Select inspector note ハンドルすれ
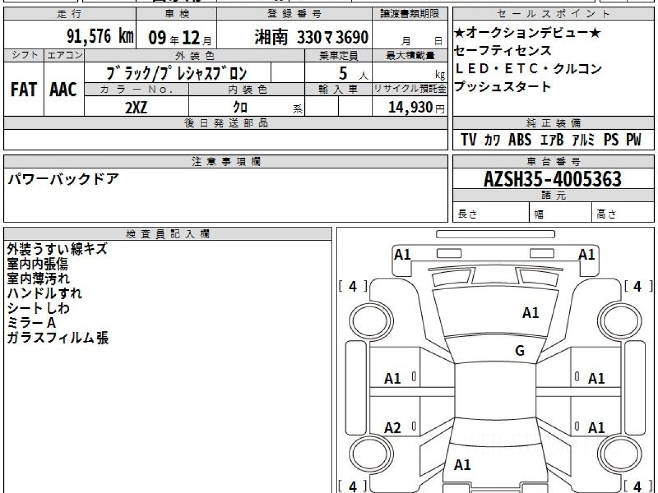Viewport: 658px width, 493px height. [44, 293]
